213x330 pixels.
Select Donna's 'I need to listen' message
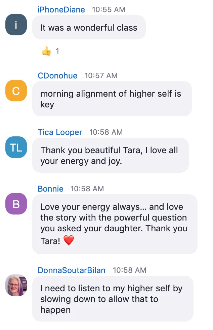click(113, 299)
